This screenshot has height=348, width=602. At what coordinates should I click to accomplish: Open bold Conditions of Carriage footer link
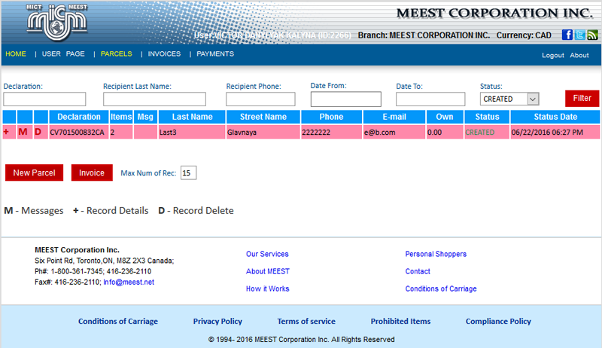coord(118,321)
